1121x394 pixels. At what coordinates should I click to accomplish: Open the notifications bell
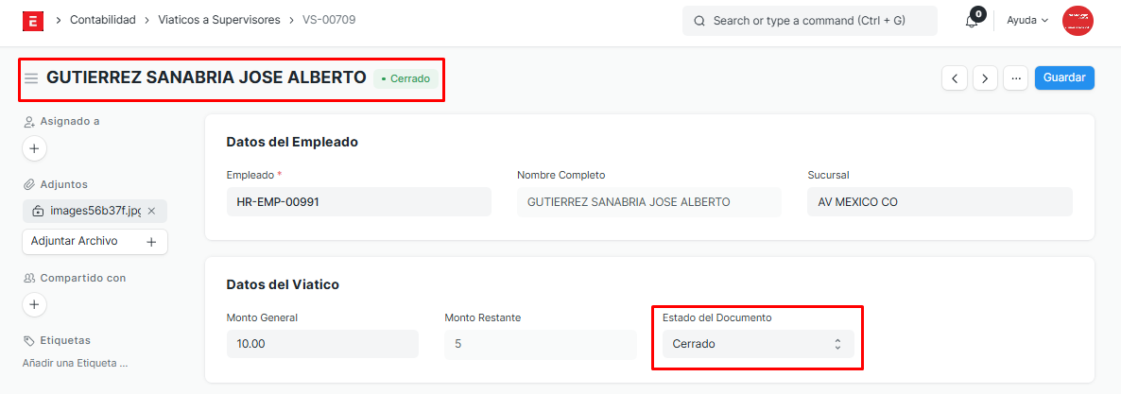[x=972, y=21]
